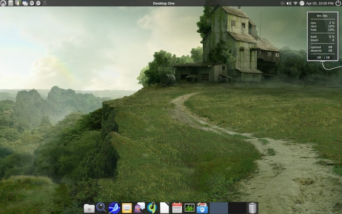Launch the magnifying glass search app

[101, 208]
